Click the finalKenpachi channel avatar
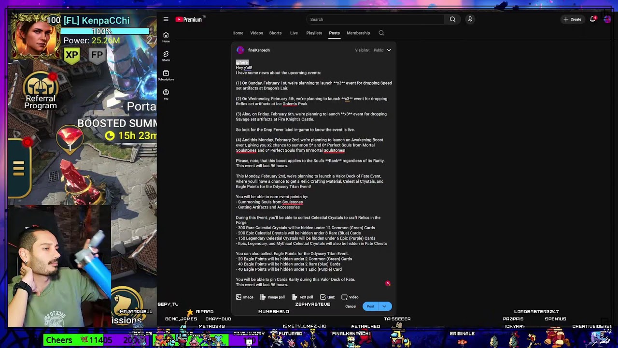Viewport: 618px width, 348px height. [240, 50]
